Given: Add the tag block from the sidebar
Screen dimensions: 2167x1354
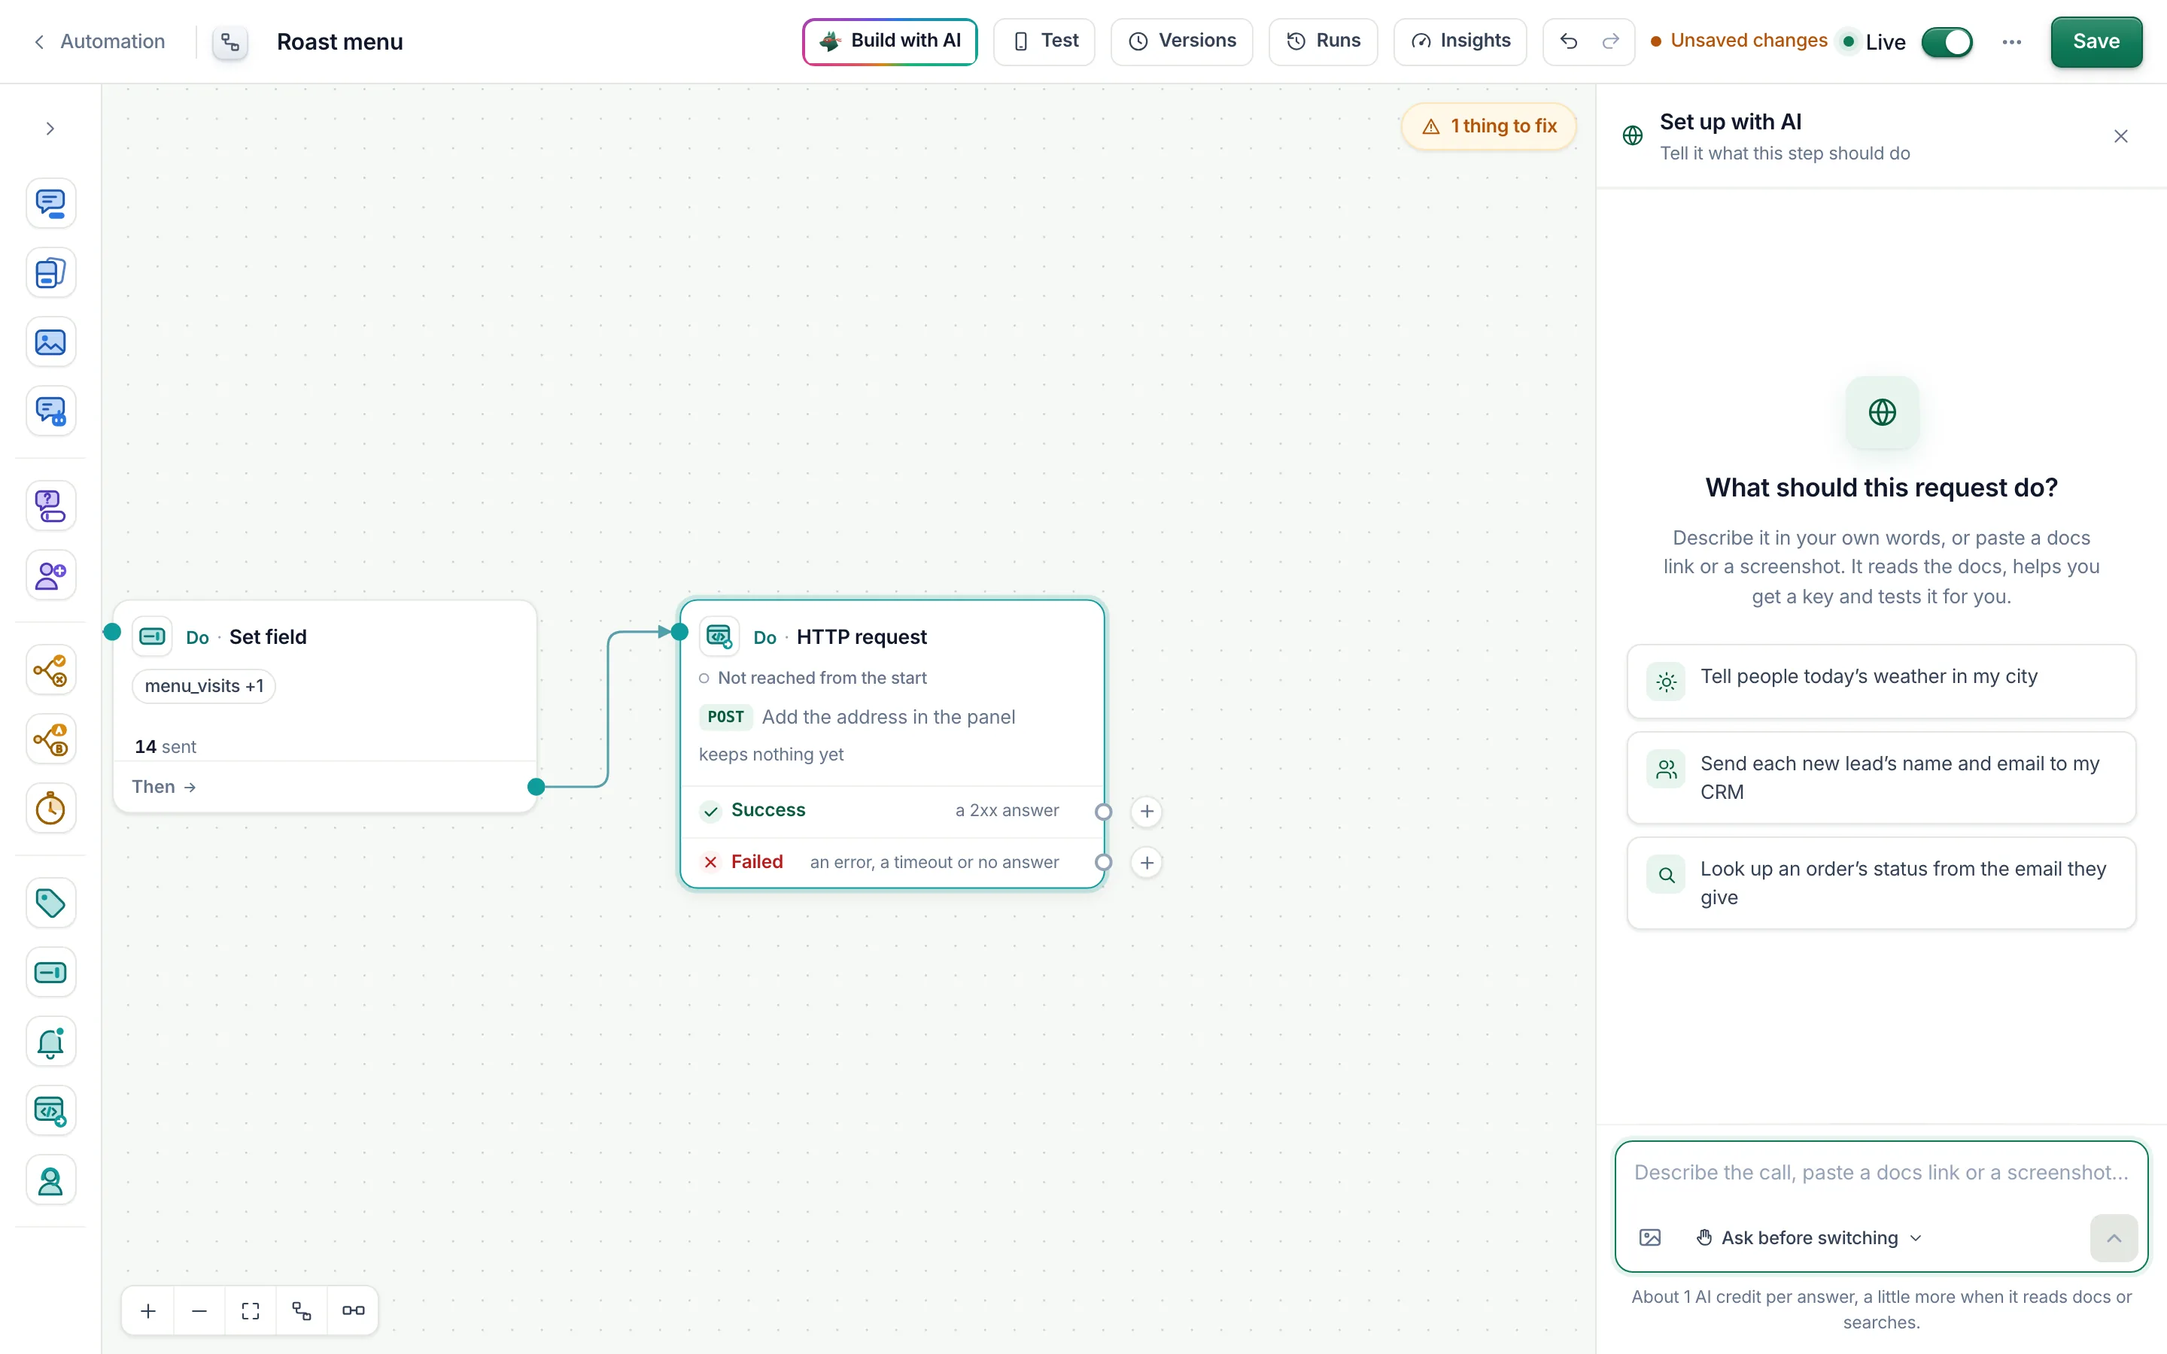Looking at the screenshot, I should coord(50,903).
